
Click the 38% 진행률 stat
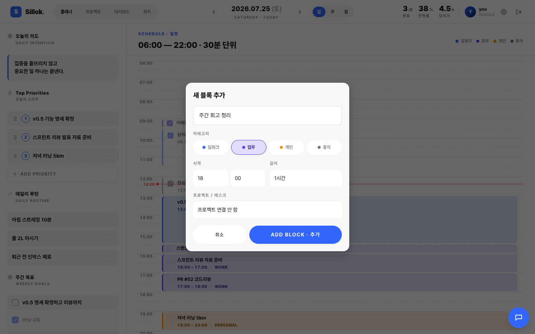(x=426, y=12)
